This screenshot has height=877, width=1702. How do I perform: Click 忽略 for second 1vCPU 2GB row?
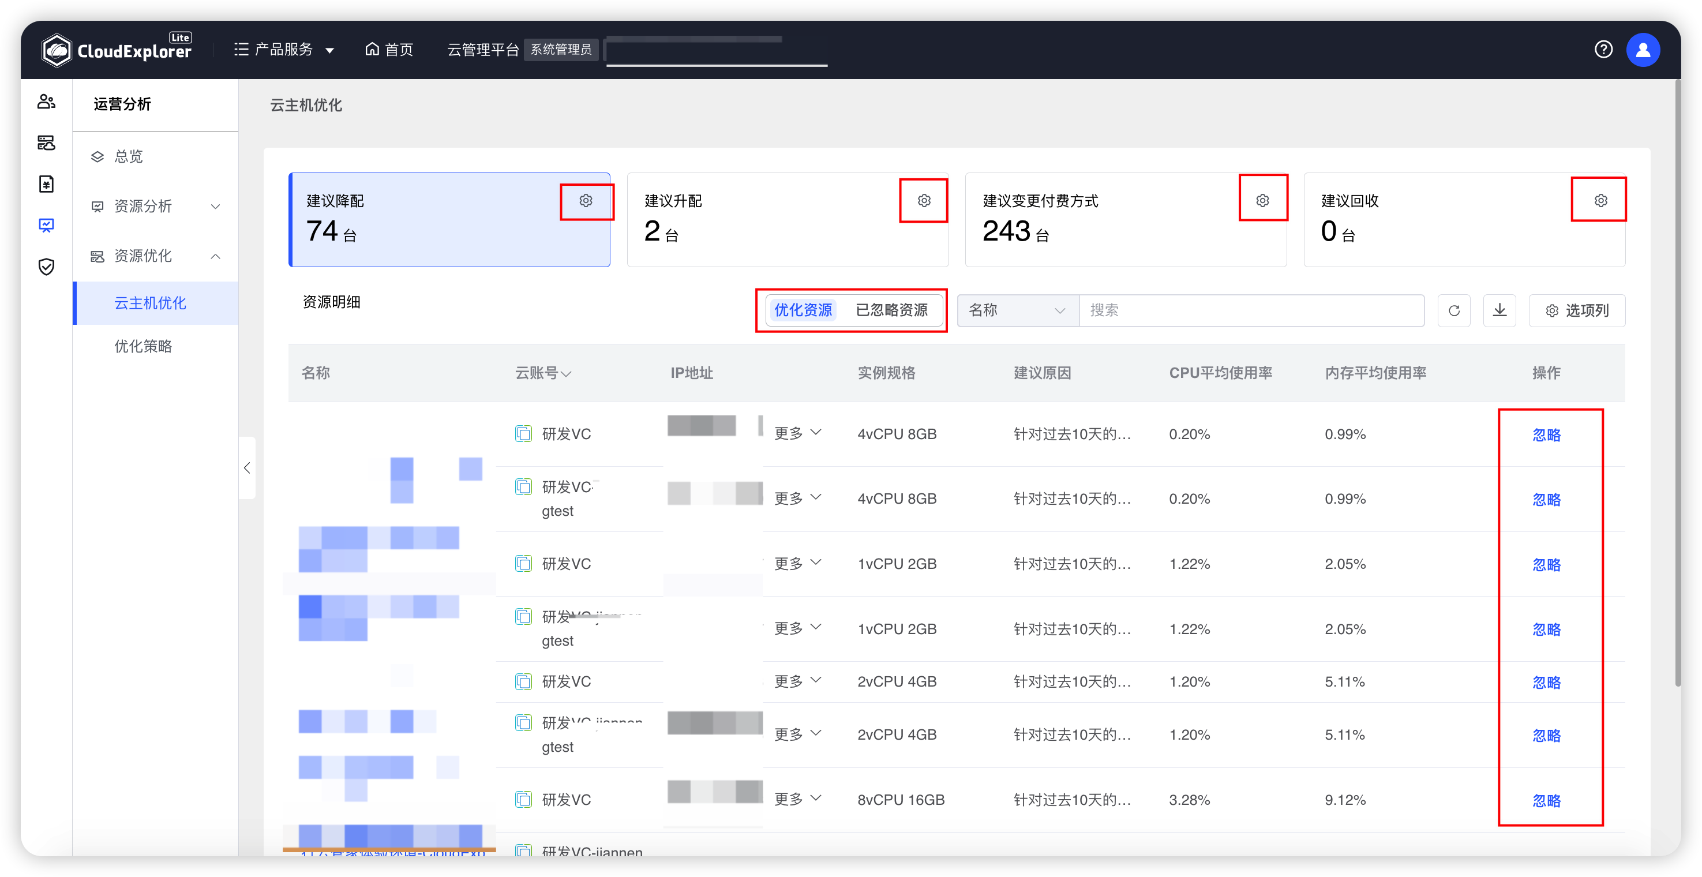point(1547,630)
